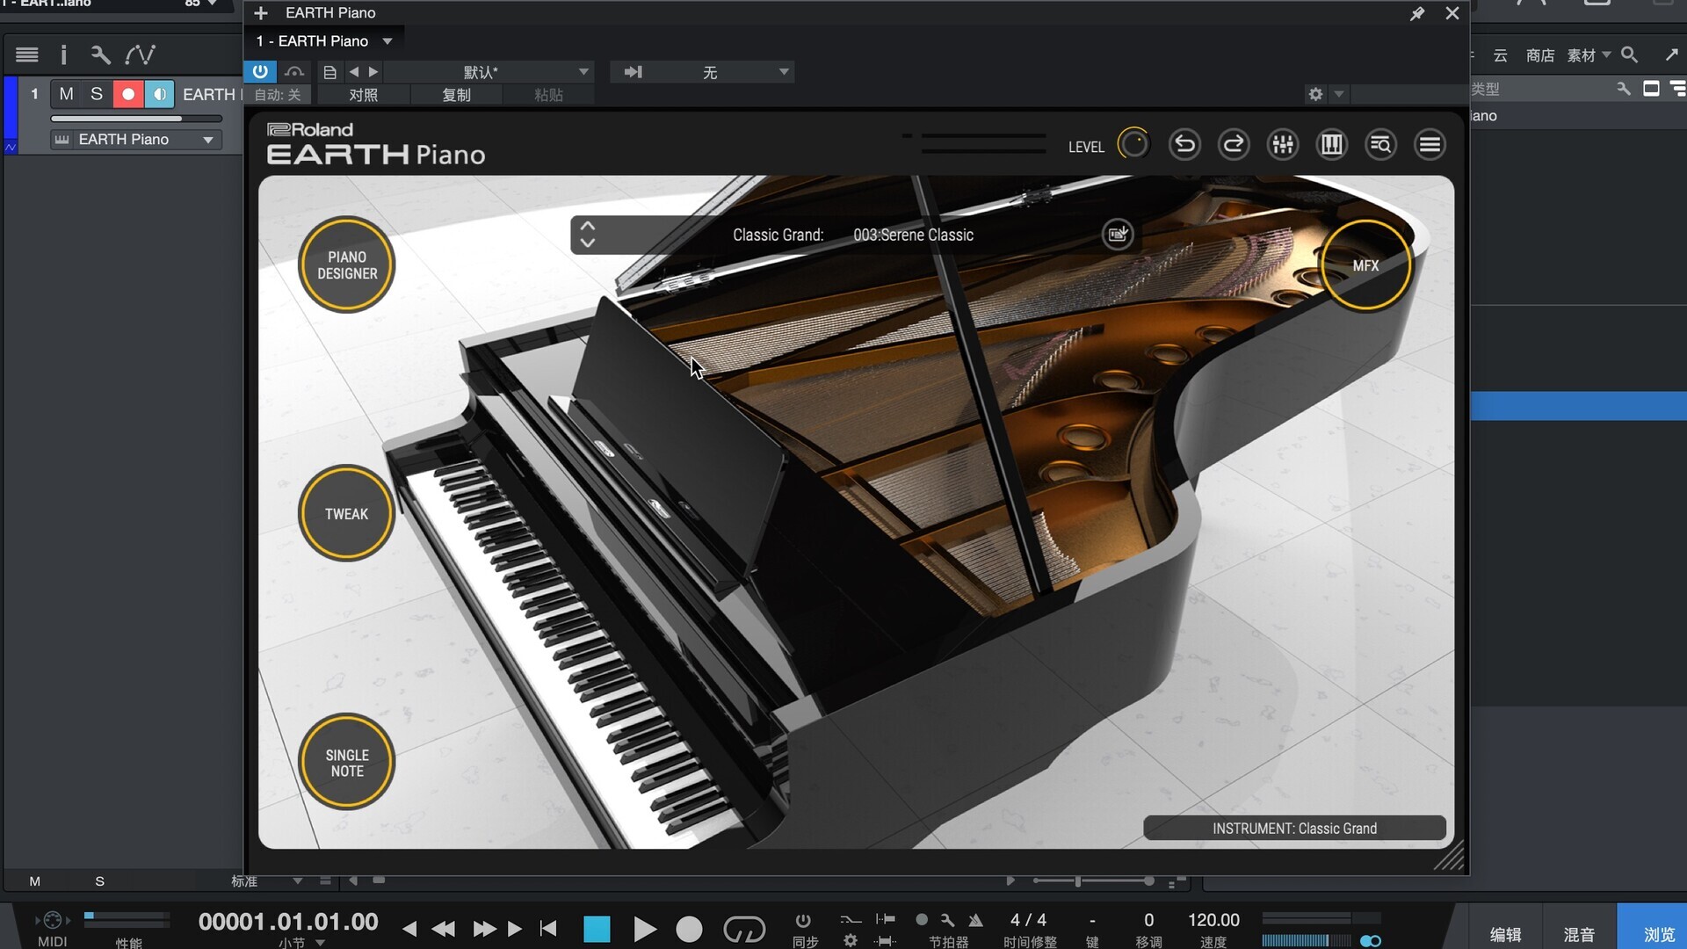
Task: Open the SINGLE NOTE panel
Action: (347, 762)
